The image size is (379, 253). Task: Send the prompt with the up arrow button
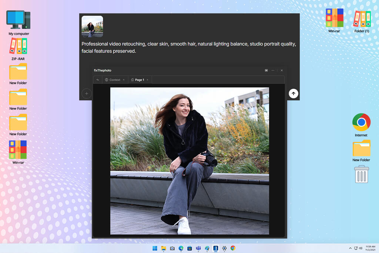[293, 94]
